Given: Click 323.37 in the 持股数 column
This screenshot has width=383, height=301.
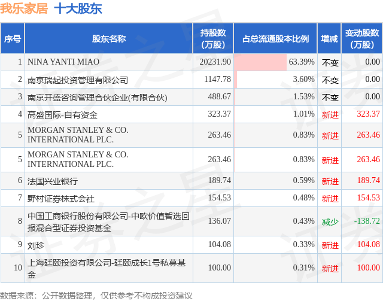Looking at the screenshot, I should click(x=220, y=114).
